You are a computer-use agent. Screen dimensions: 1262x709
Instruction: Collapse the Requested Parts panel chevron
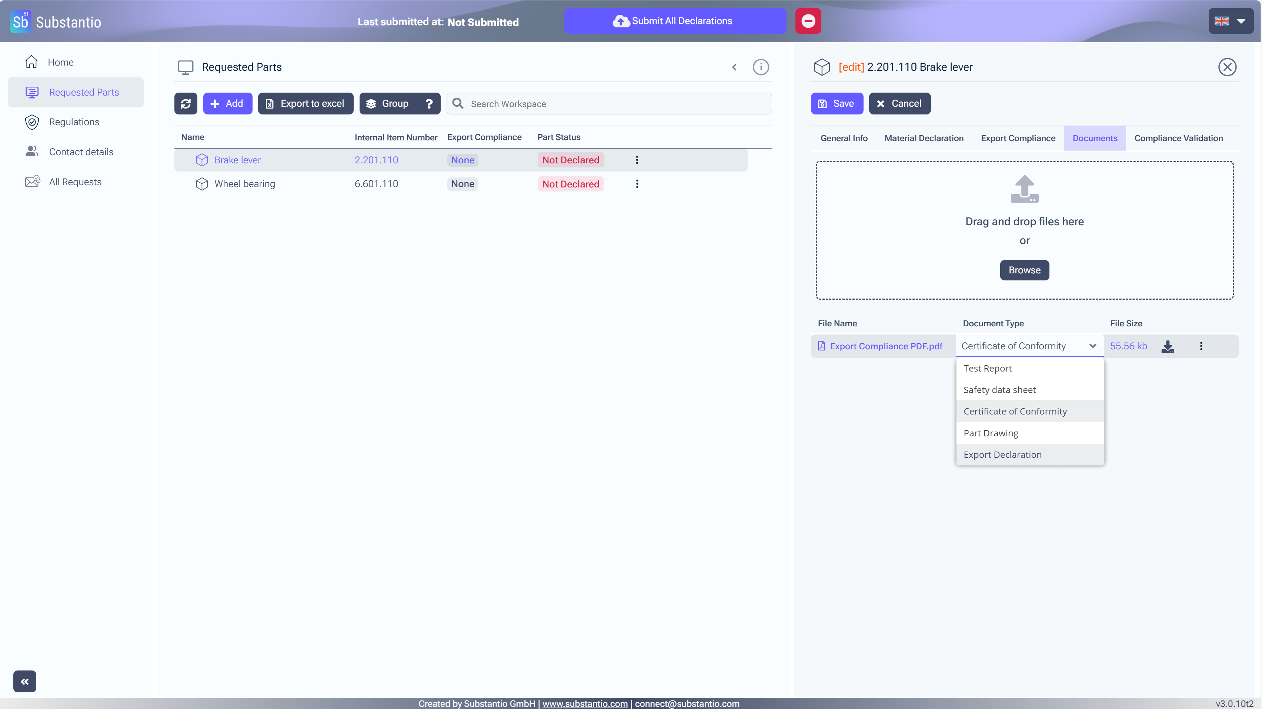734,67
